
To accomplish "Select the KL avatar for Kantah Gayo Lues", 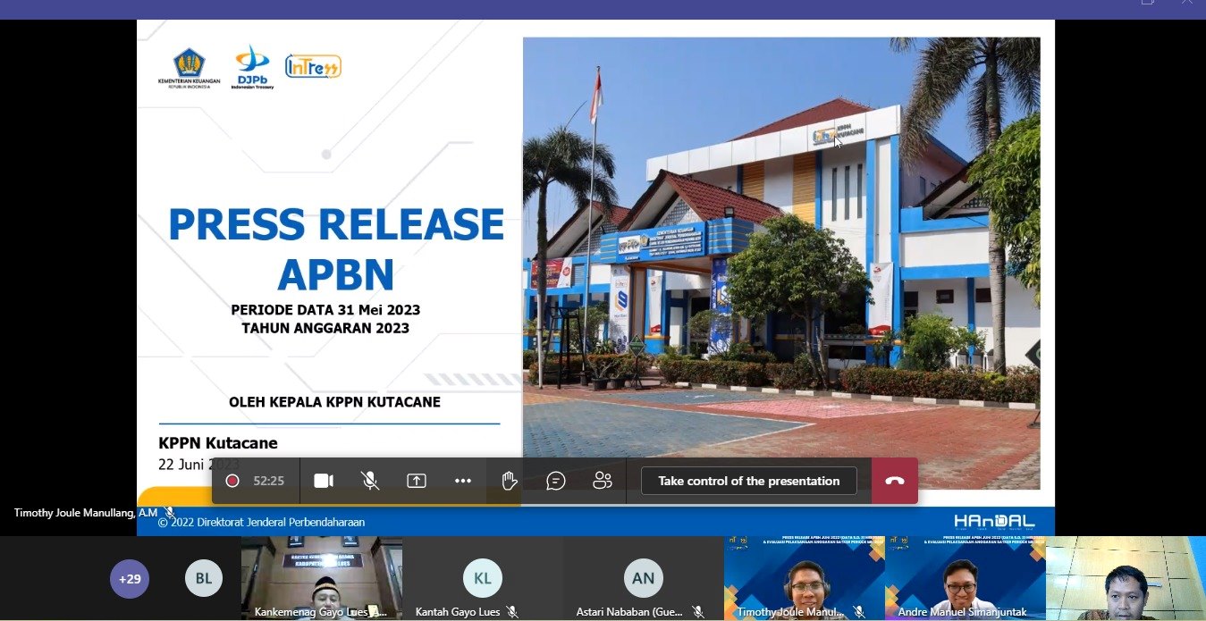I will click(x=482, y=578).
